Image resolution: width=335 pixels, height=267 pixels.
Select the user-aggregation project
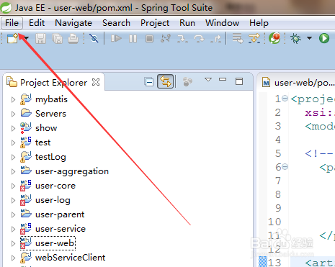click(72, 171)
